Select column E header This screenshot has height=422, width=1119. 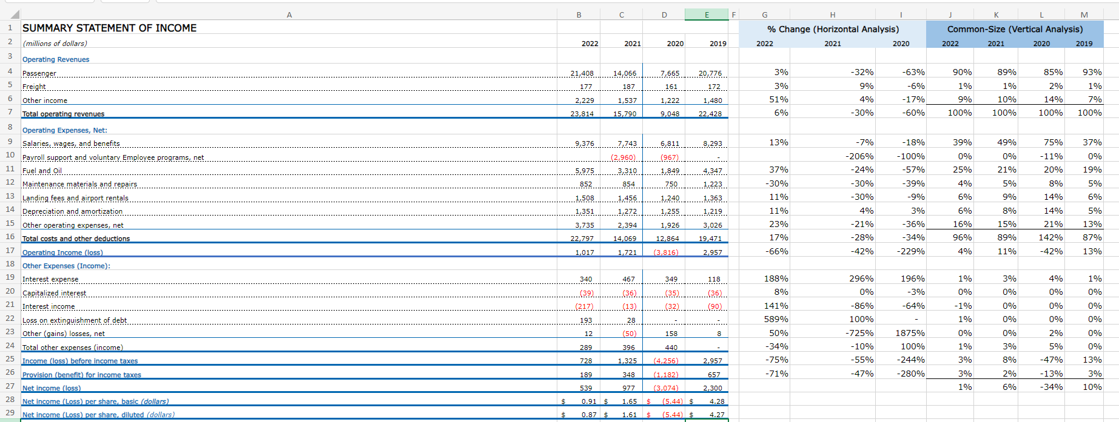click(x=707, y=15)
